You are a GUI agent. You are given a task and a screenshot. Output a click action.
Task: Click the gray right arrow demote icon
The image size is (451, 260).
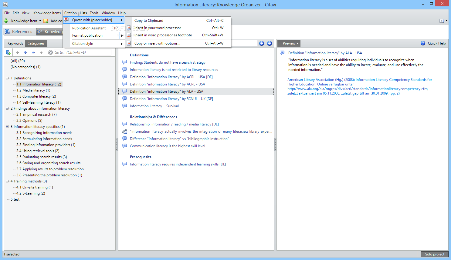tap(41, 52)
